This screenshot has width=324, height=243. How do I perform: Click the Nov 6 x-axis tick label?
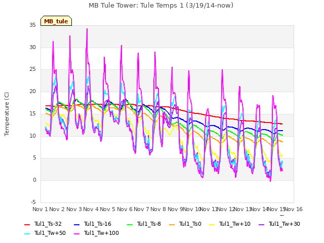point(125,209)
